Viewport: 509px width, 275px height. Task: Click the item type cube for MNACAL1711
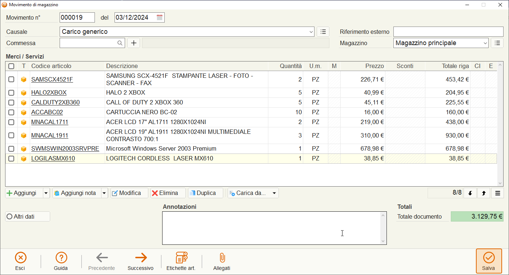tap(24, 122)
